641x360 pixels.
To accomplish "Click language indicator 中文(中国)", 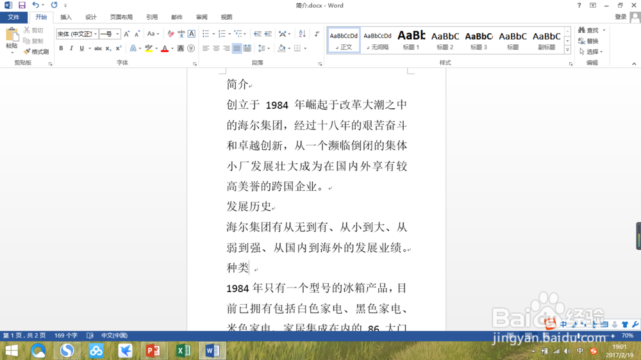I will (115, 336).
